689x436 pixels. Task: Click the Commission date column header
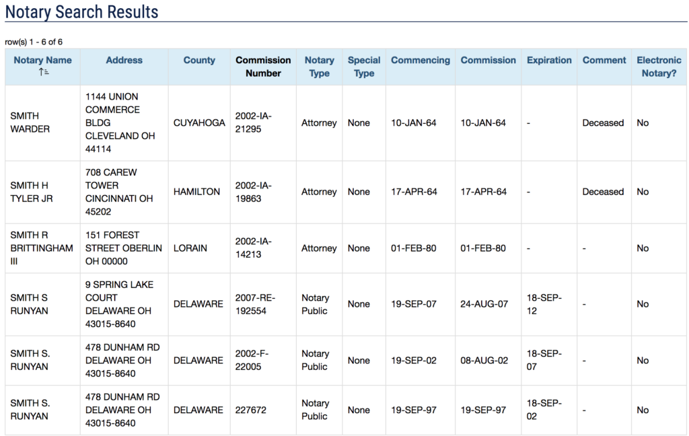coord(488,60)
